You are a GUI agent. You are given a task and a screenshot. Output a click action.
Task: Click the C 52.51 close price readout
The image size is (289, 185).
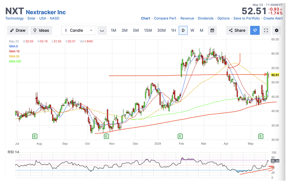(x=70, y=41)
